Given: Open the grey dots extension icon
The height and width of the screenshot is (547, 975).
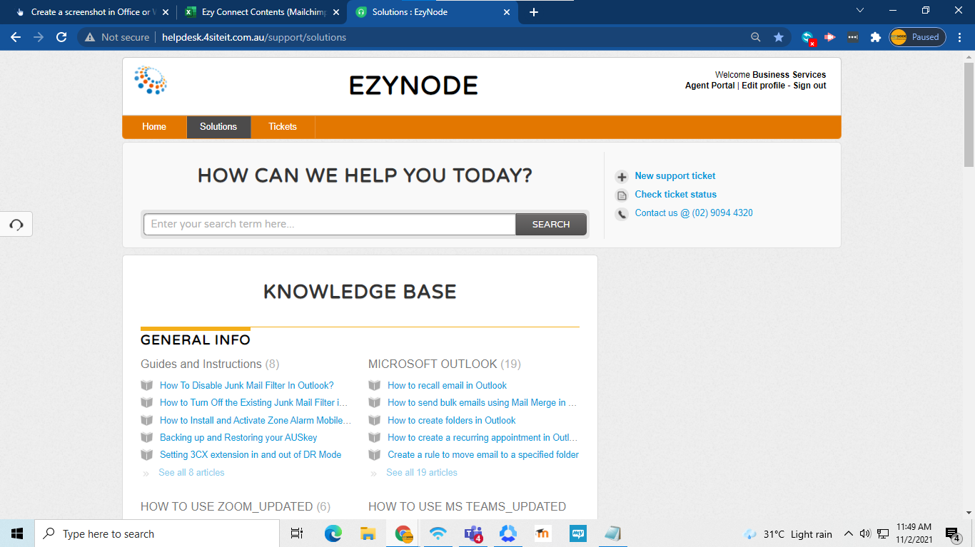Looking at the screenshot, I should (853, 37).
